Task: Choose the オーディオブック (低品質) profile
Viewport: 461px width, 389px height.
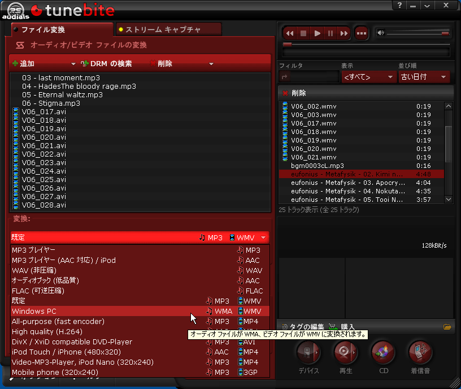Action: coord(140,280)
